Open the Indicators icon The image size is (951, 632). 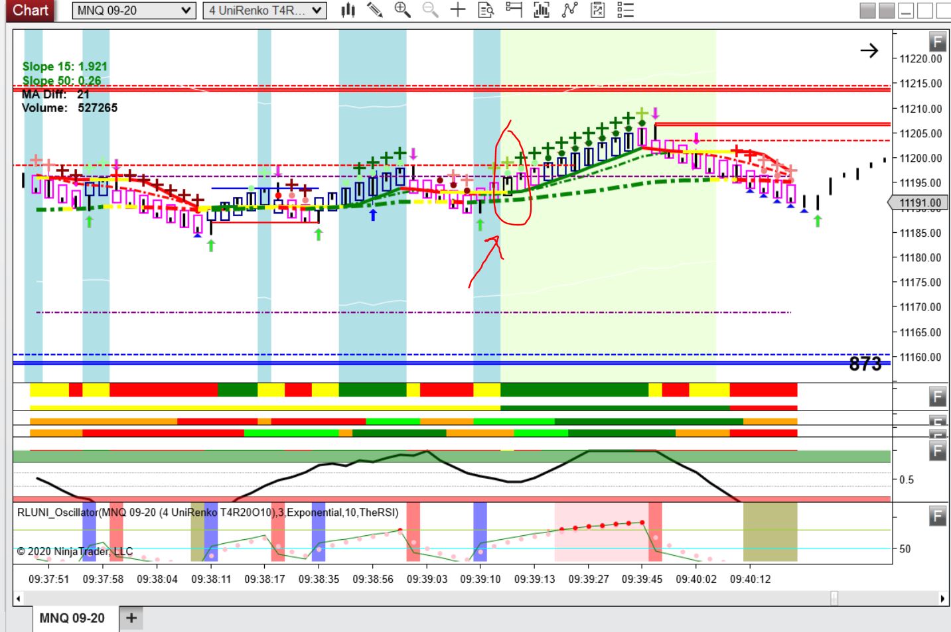pos(569,10)
